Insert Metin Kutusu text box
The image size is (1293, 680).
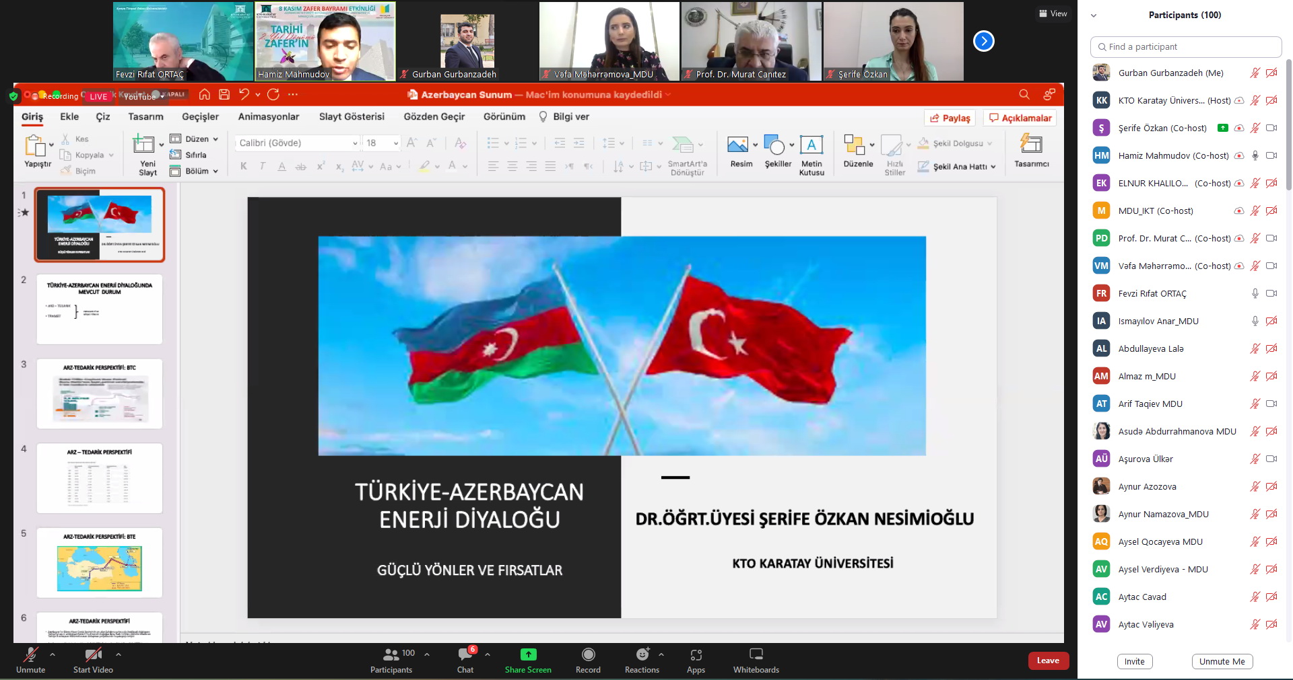811,145
